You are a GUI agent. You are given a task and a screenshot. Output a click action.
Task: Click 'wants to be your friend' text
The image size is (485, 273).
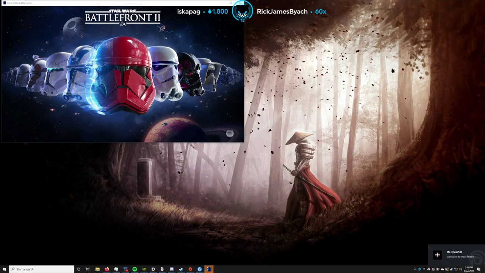[460, 257]
